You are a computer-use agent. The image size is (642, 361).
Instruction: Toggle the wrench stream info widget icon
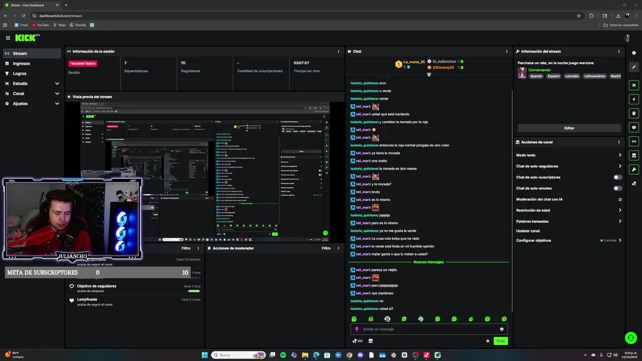(x=634, y=169)
